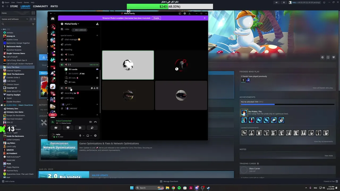Open Steam announcements megaphone icon
The image size is (340, 191).
(277, 2)
